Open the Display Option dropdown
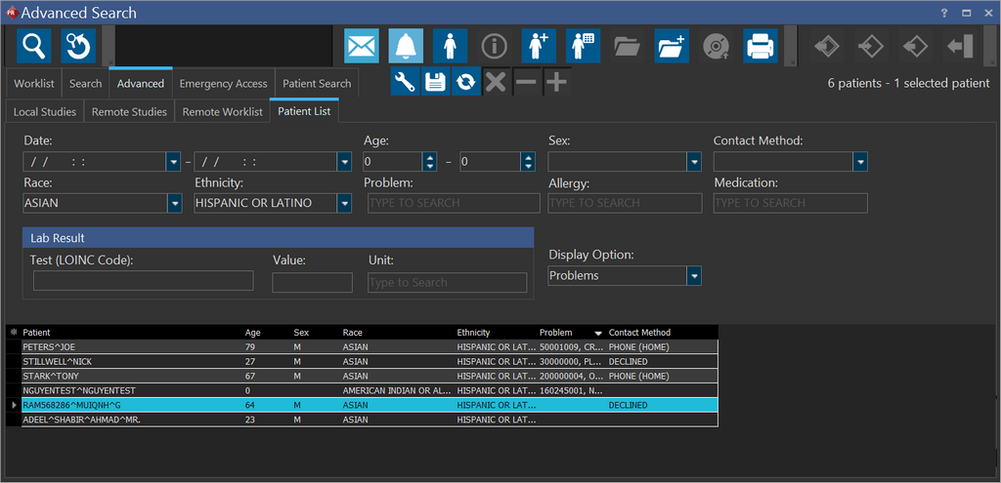 point(694,276)
